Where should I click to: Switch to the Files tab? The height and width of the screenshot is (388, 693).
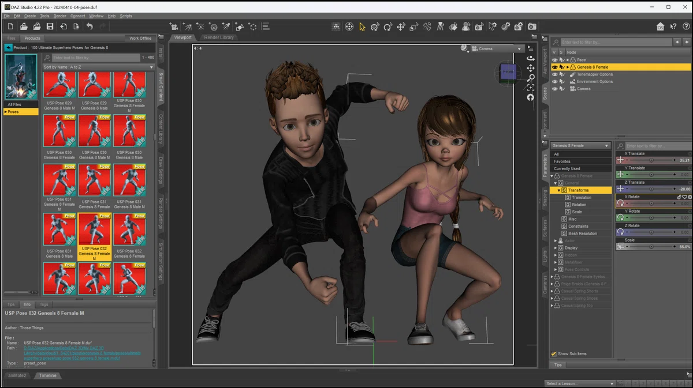[11, 38]
